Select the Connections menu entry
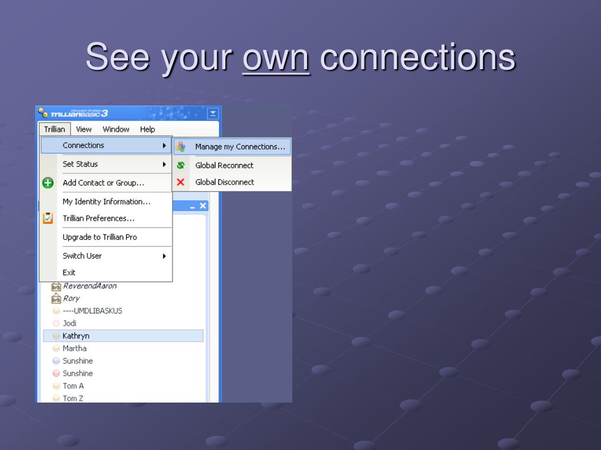Viewport: 601px width, 450px height. click(106, 145)
